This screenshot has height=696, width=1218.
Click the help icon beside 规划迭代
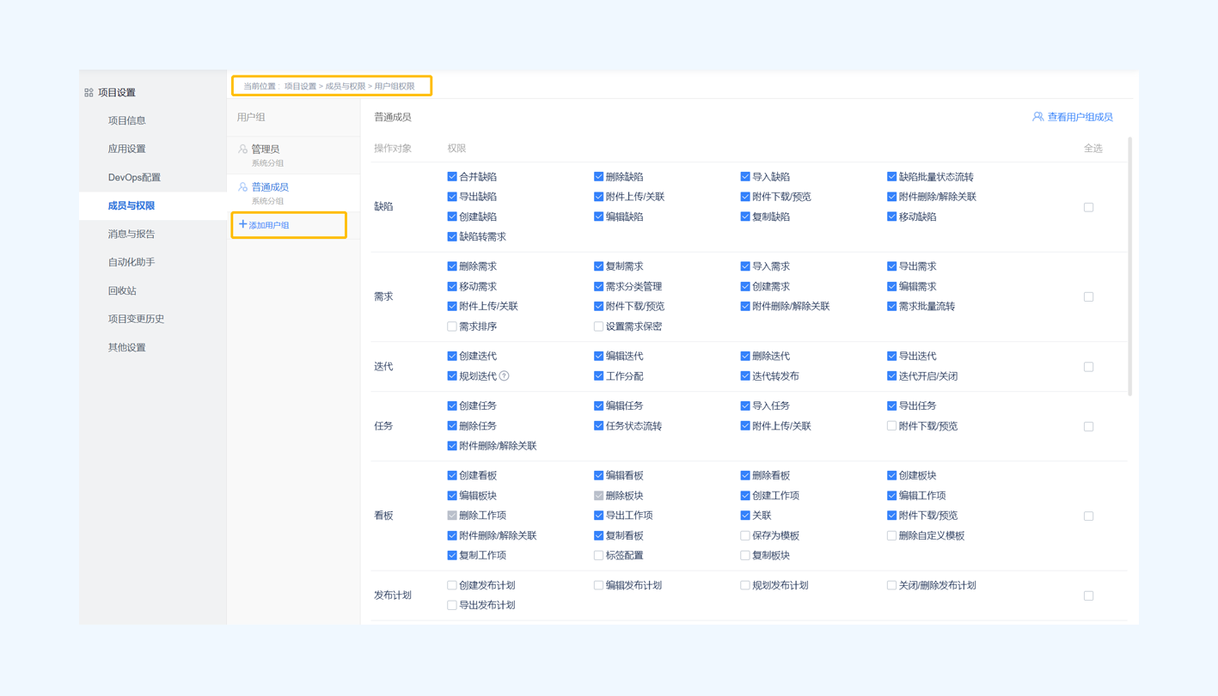pyautogui.click(x=505, y=376)
